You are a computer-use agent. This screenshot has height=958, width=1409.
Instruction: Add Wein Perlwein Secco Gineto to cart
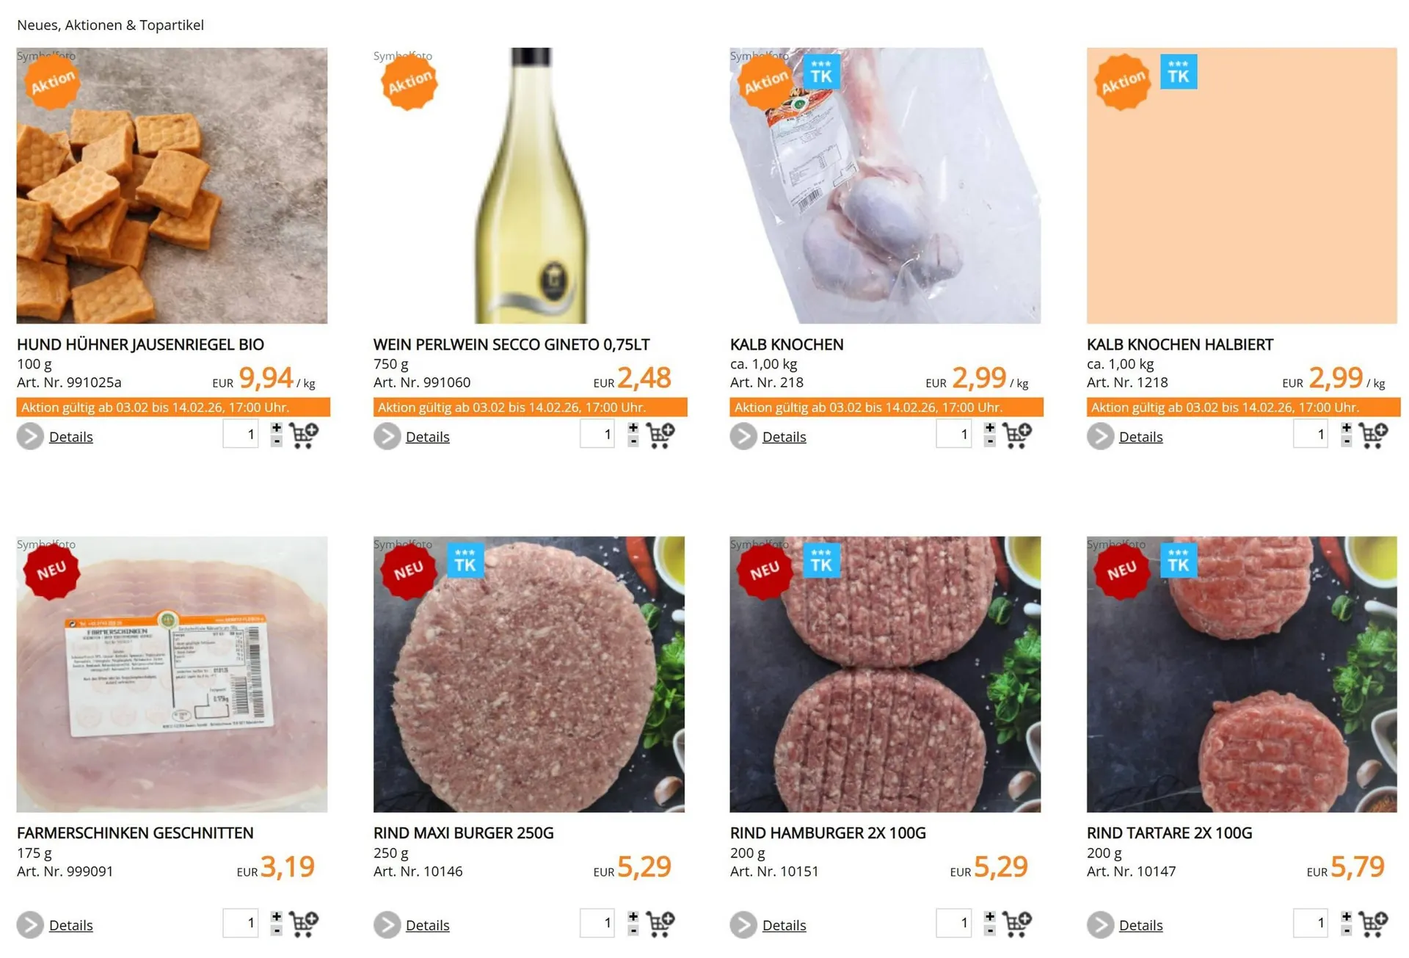click(660, 435)
